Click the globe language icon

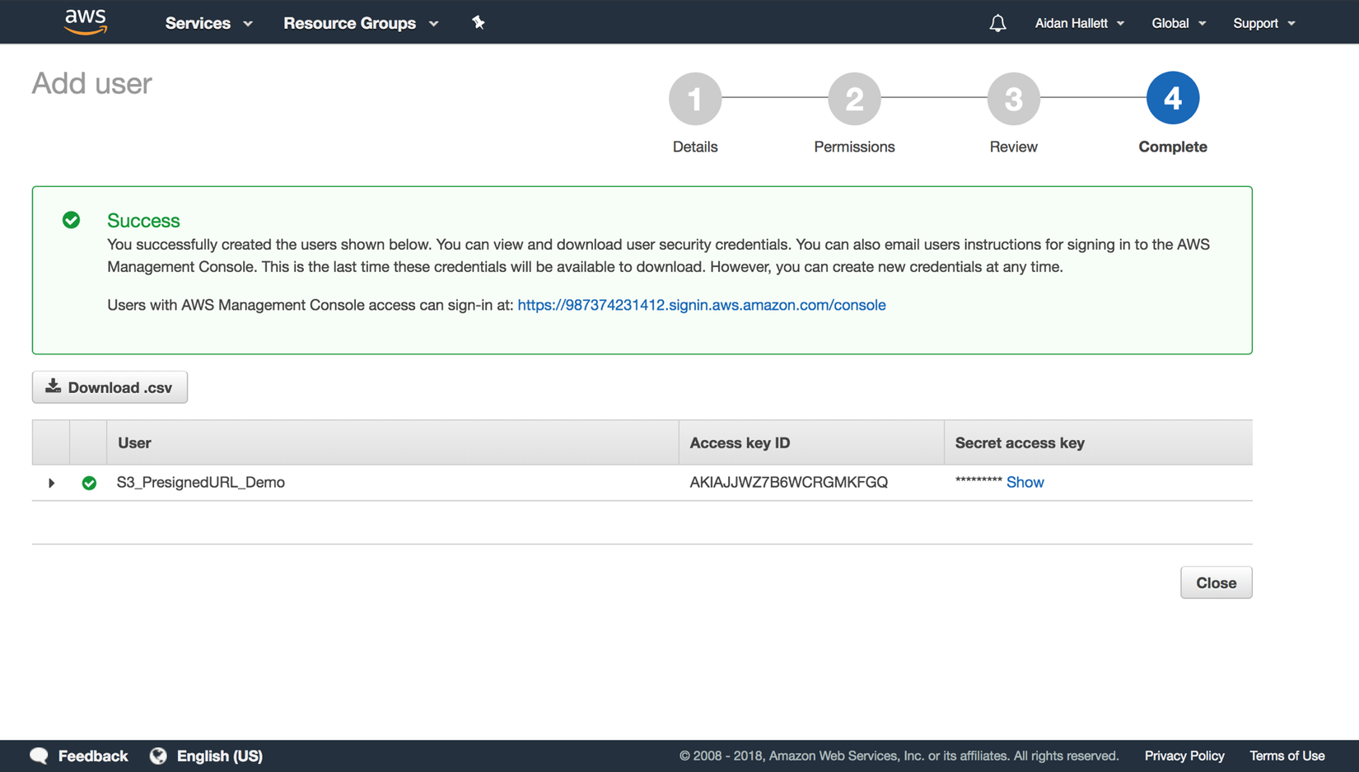pyautogui.click(x=158, y=756)
